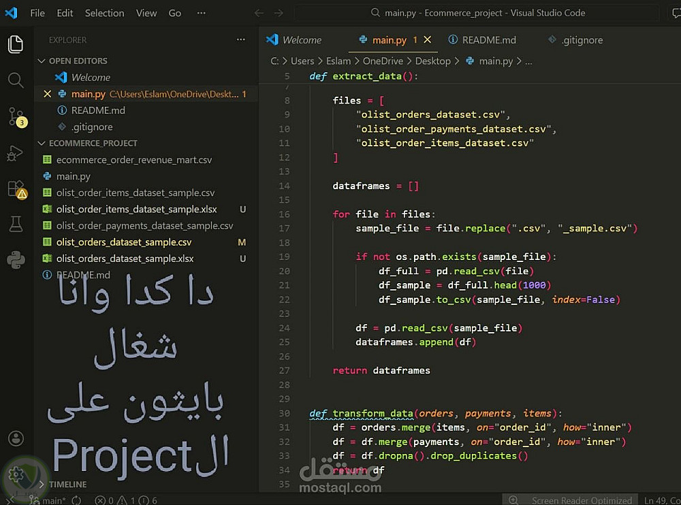Click the zoom icon in status bar

[x=513, y=500]
